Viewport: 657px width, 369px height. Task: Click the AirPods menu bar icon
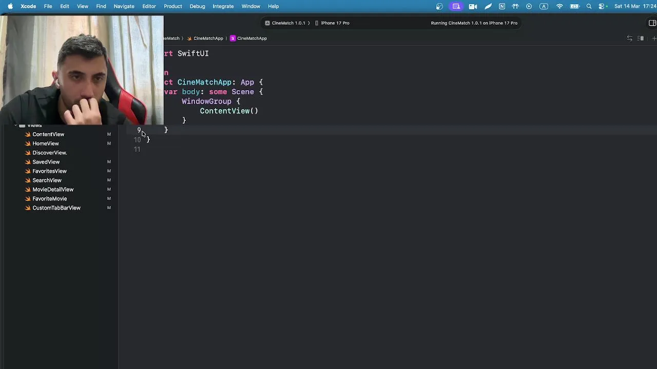click(x=515, y=6)
